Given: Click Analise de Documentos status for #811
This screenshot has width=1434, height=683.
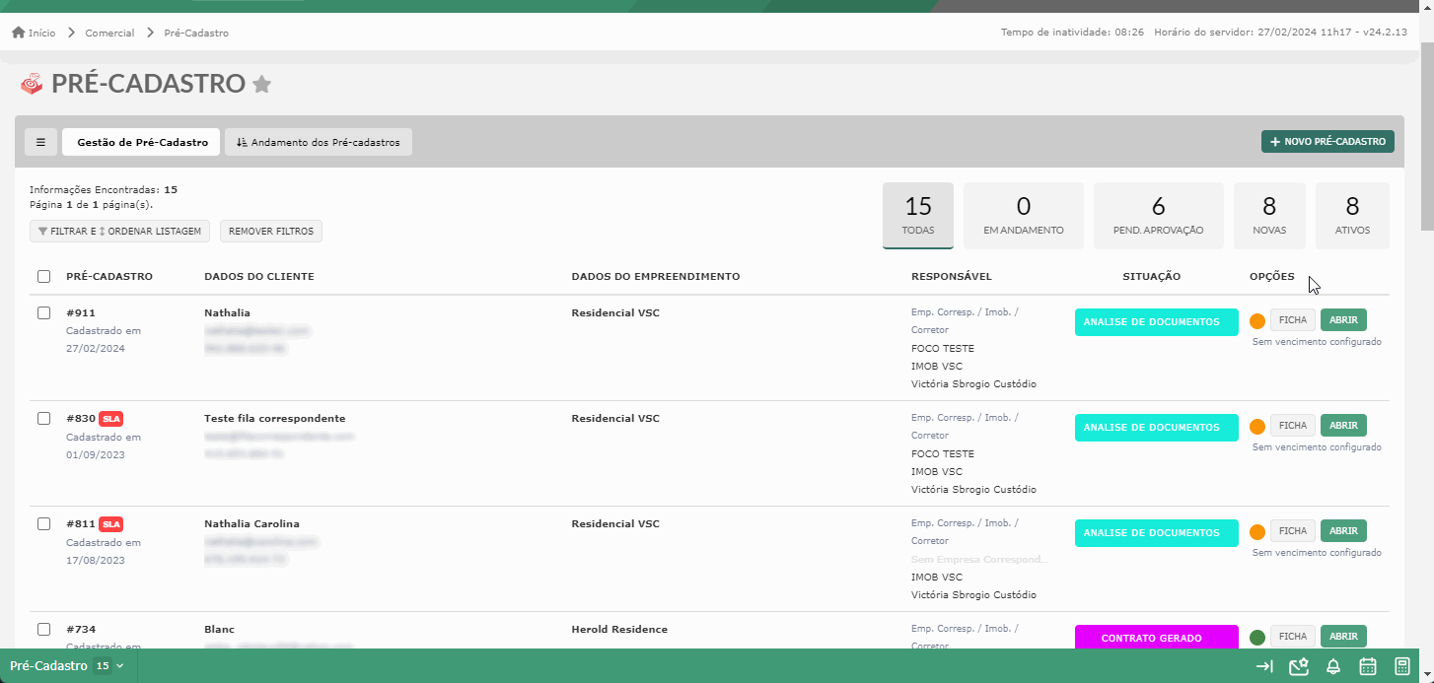Looking at the screenshot, I should coord(1156,533).
